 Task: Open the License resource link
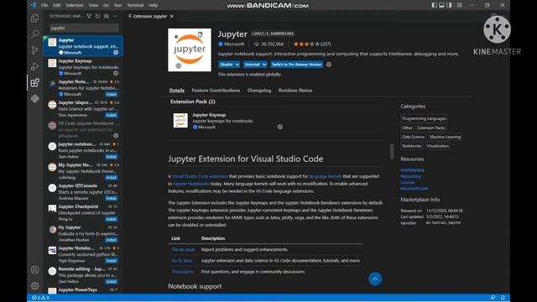click(x=408, y=183)
